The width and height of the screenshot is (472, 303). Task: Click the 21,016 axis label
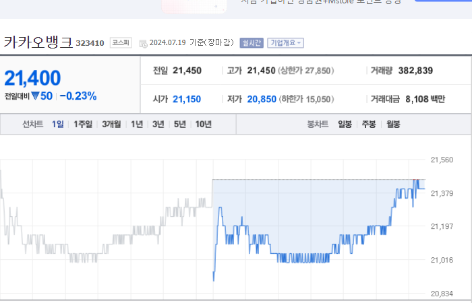(x=442, y=260)
